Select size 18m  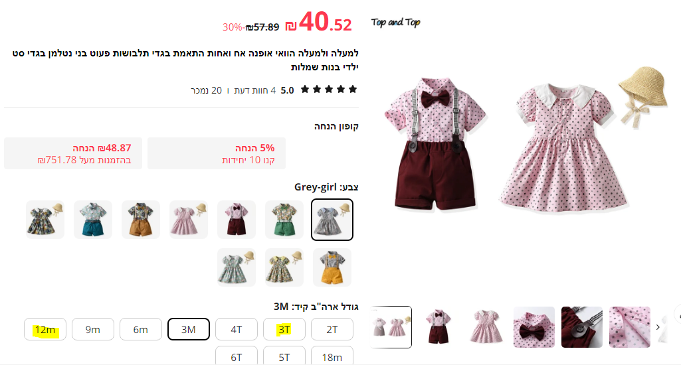click(332, 356)
